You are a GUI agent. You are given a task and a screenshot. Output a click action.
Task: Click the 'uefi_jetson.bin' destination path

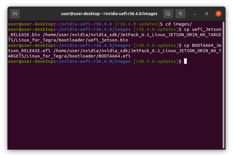coord(108,40)
